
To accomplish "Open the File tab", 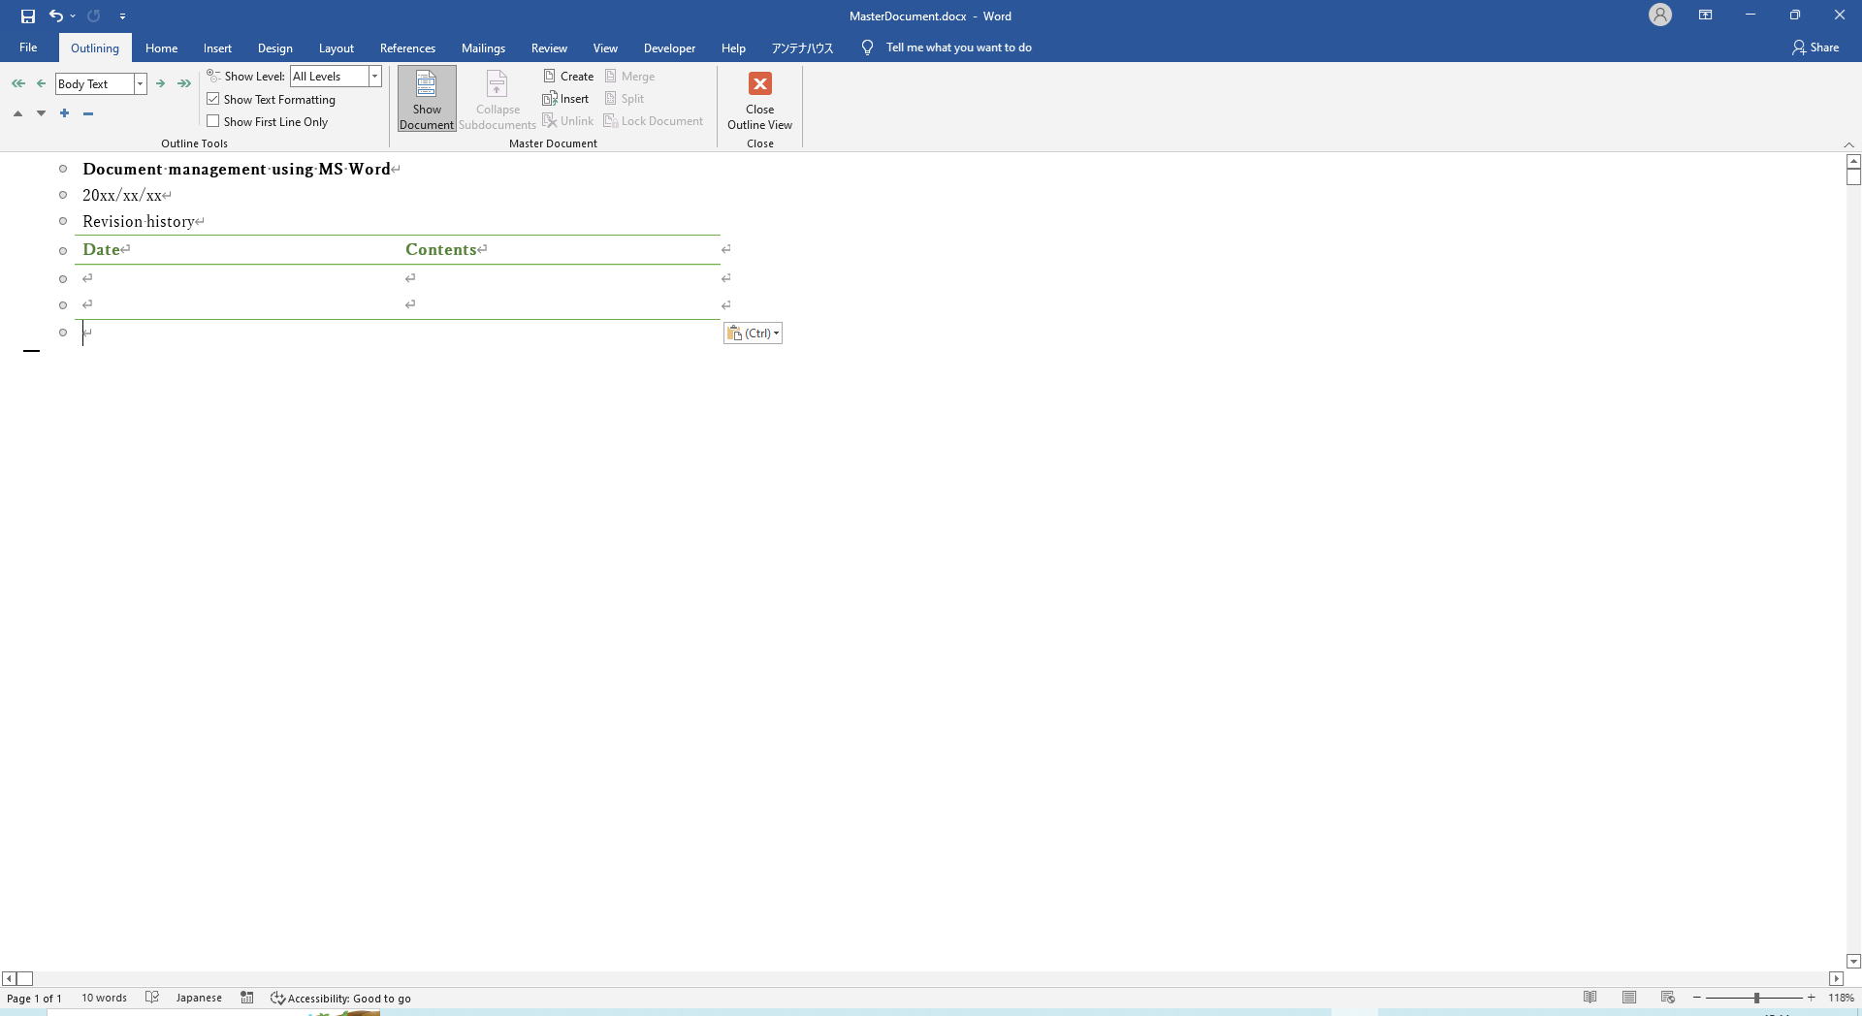I will tap(28, 48).
